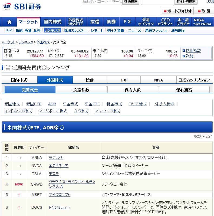Jump to the シンガポール株式 market link
The height and width of the screenshot is (216, 214).
53,111
